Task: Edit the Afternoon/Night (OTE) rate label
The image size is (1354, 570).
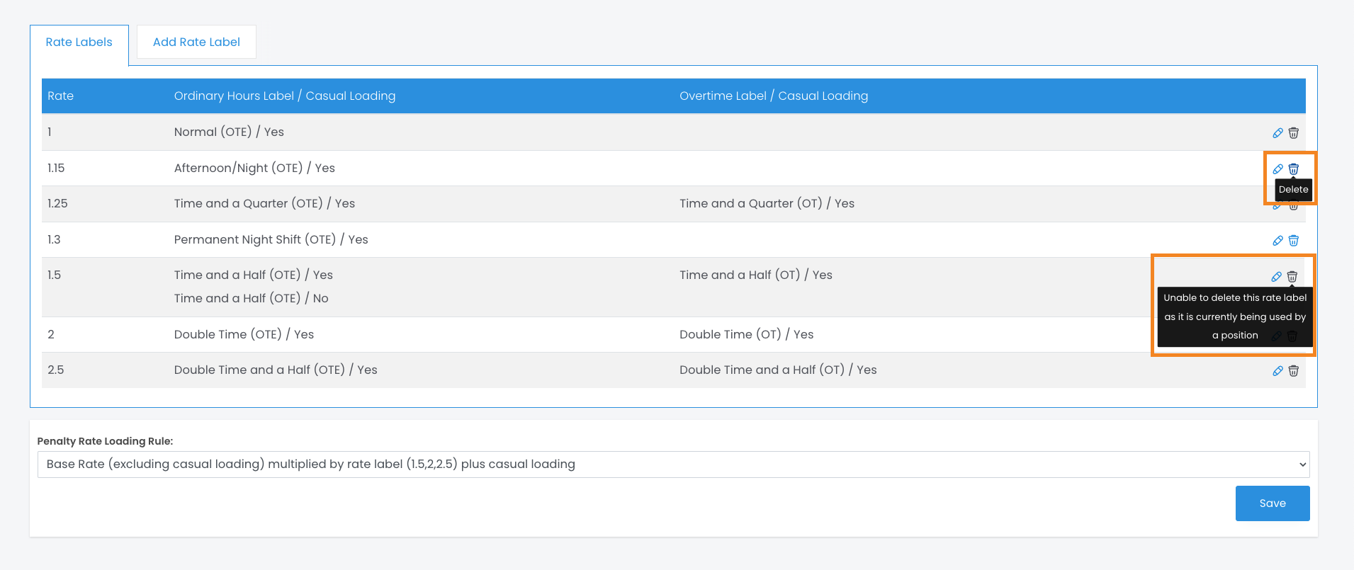Action: pos(1277,169)
